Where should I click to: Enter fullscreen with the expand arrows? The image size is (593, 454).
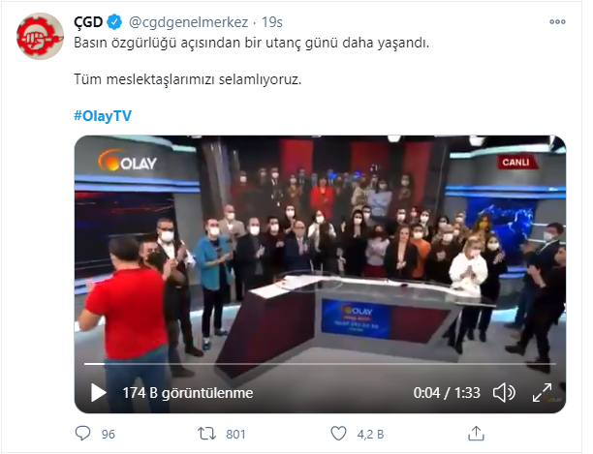[x=542, y=392]
